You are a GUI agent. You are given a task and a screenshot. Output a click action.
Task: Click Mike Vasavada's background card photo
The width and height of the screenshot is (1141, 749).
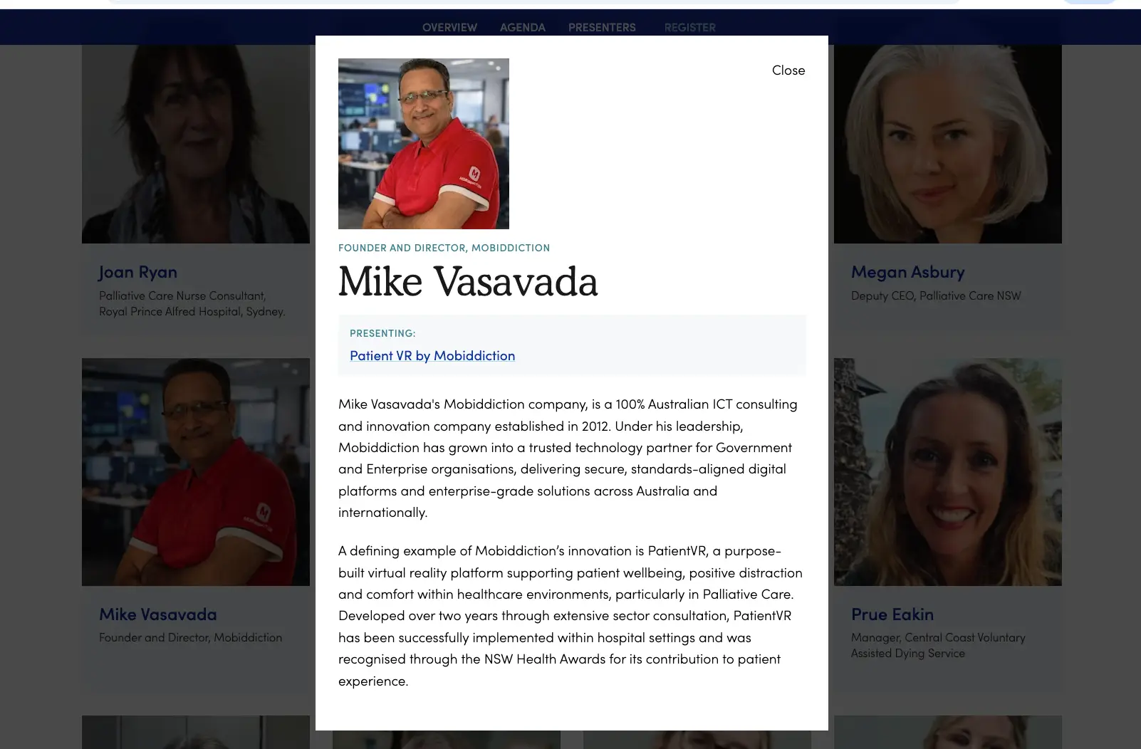click(x=196, y=472)
